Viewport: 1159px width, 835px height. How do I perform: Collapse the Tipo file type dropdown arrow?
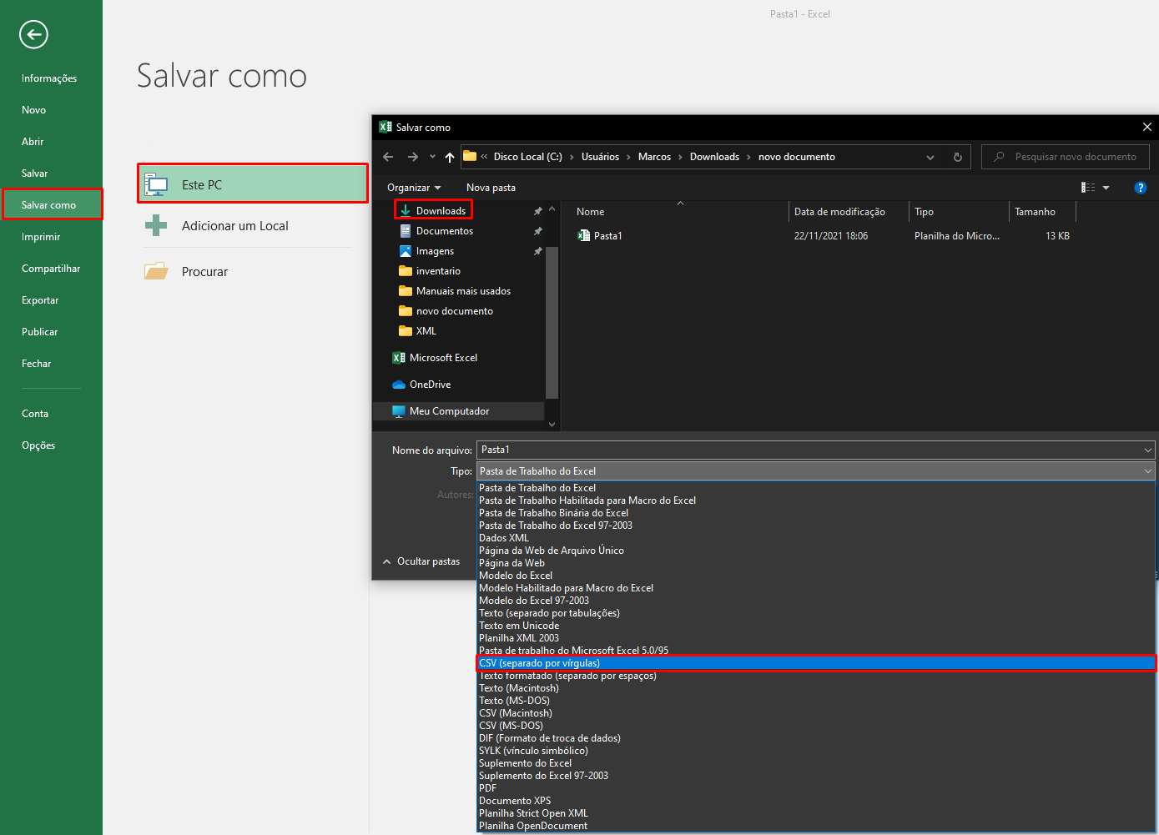pyautogui.click(x=1148, y=471)
